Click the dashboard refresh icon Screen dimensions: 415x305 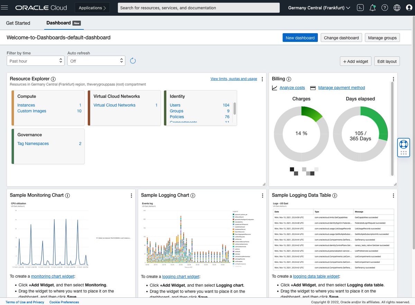click(x=133, y=61)
